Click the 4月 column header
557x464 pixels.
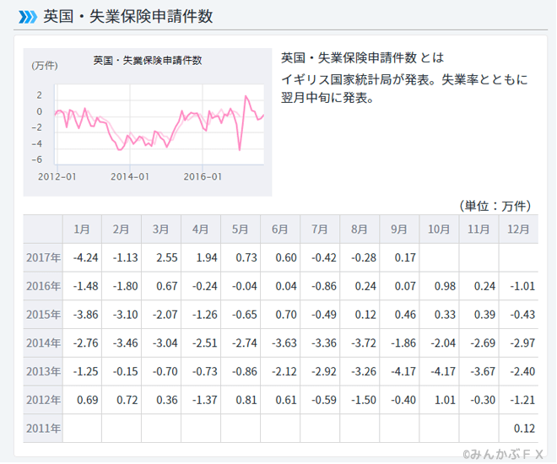pos(201,229)
